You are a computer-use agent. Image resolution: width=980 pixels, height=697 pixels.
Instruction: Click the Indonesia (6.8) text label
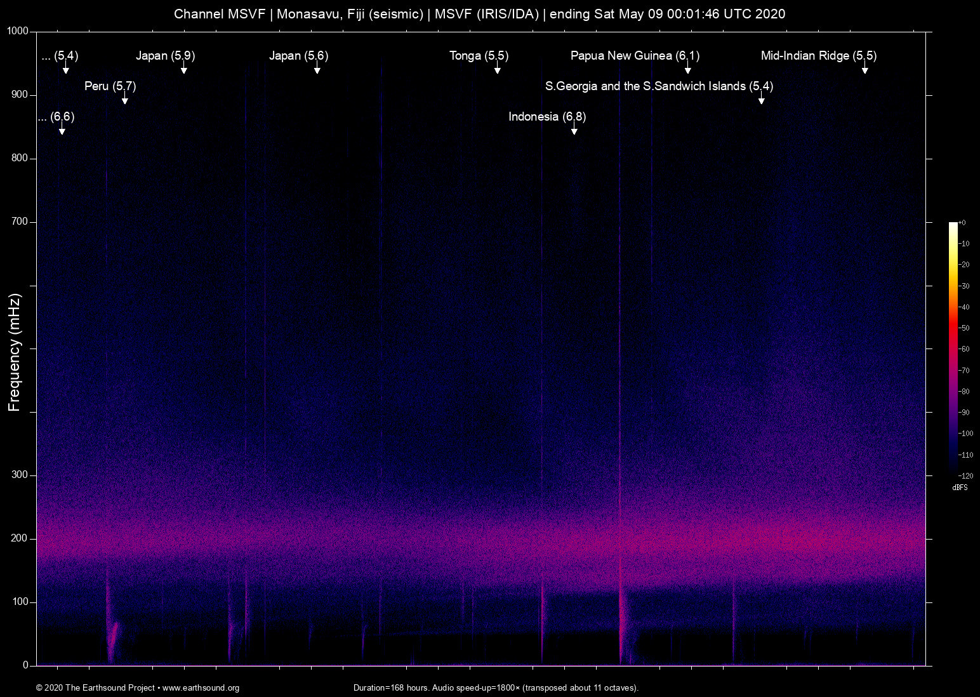coord(546,117)
